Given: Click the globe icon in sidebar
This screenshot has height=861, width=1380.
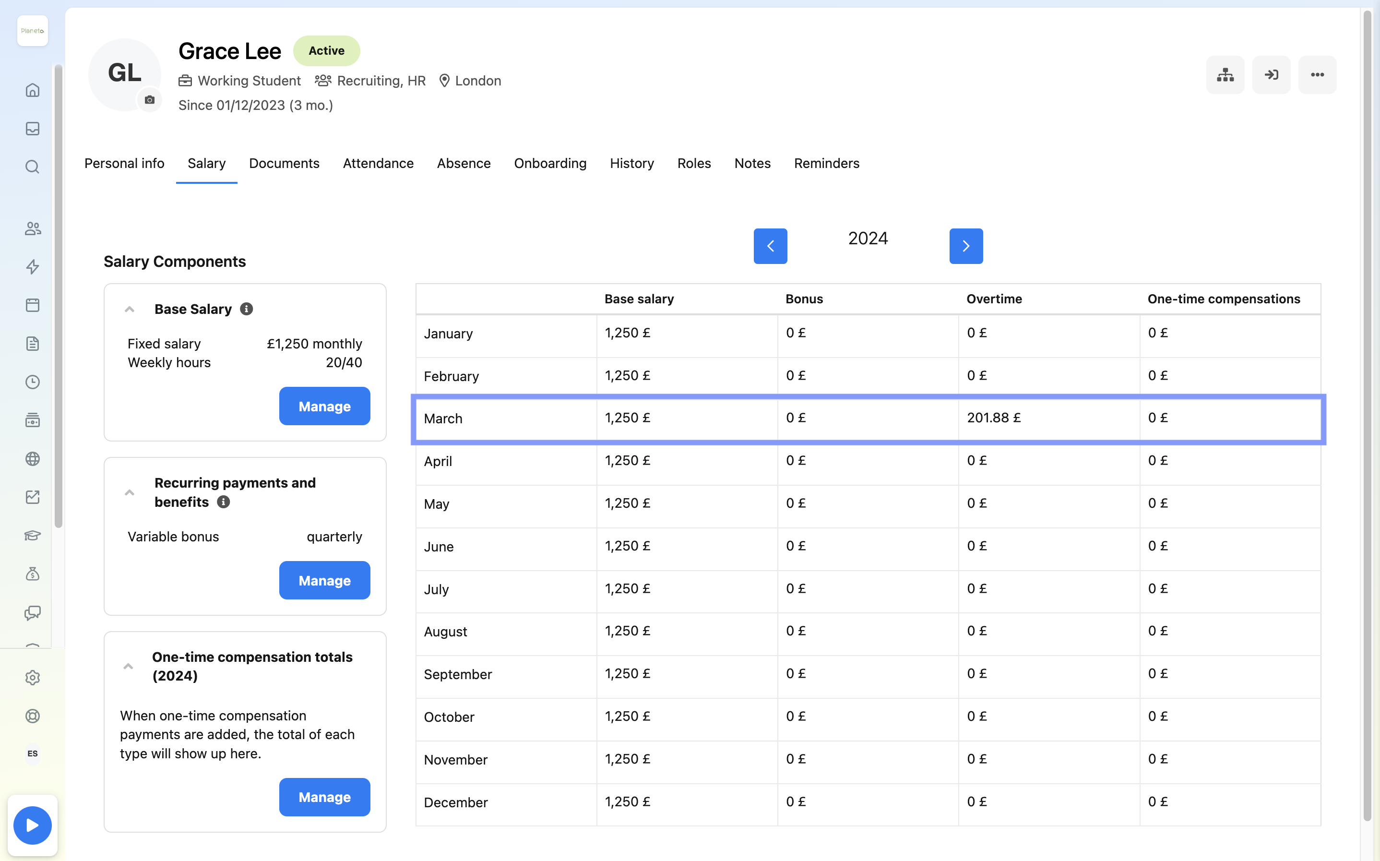Looking at the screenshot, I should tap(33, 459).
